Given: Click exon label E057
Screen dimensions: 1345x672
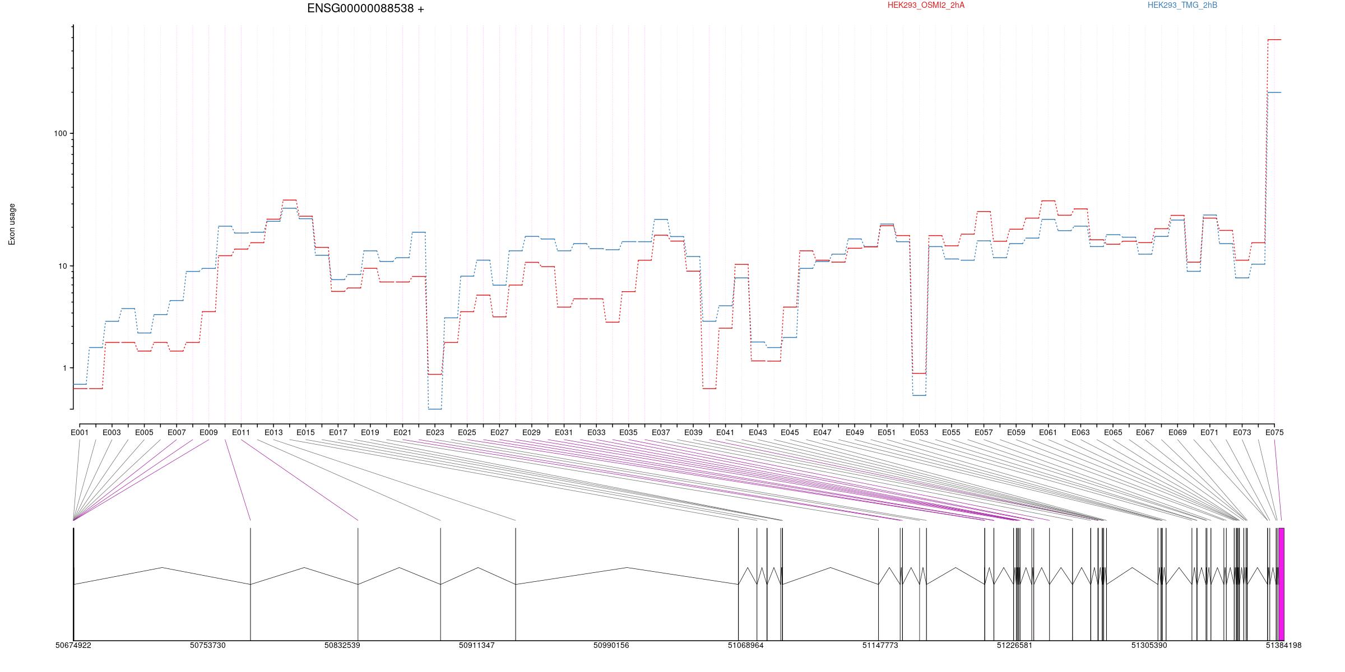Looking at the screenshot, I should [x=984, y=432].
